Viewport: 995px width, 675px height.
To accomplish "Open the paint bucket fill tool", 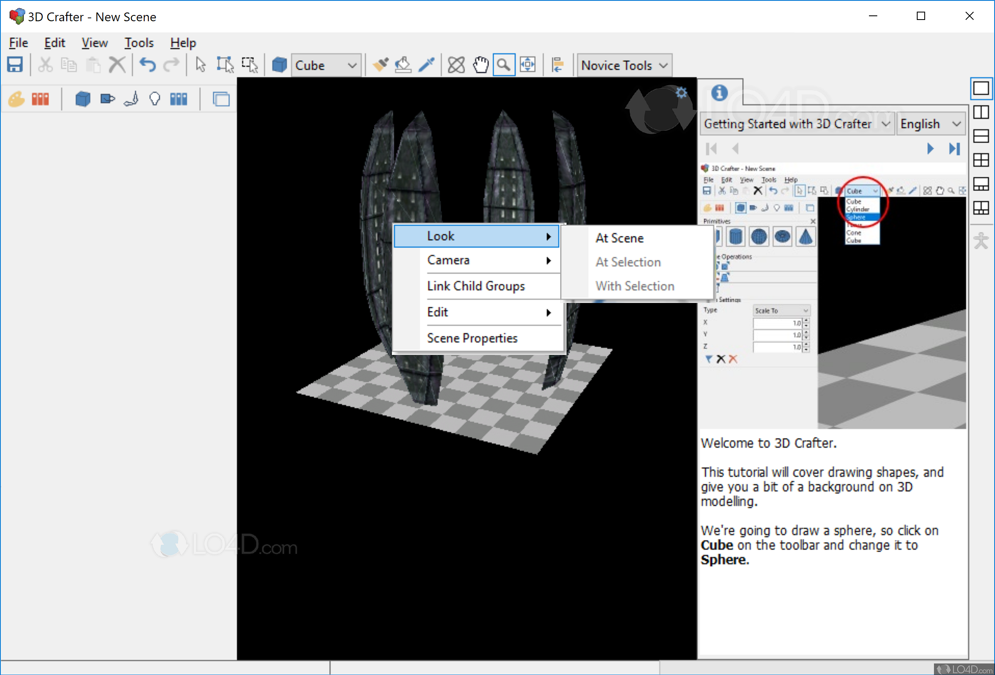I will [x=403, y=64].
